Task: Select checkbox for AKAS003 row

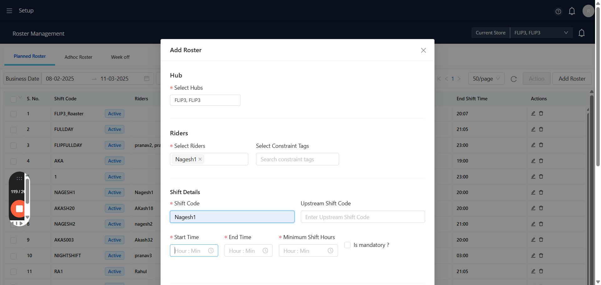Action: 13,240
